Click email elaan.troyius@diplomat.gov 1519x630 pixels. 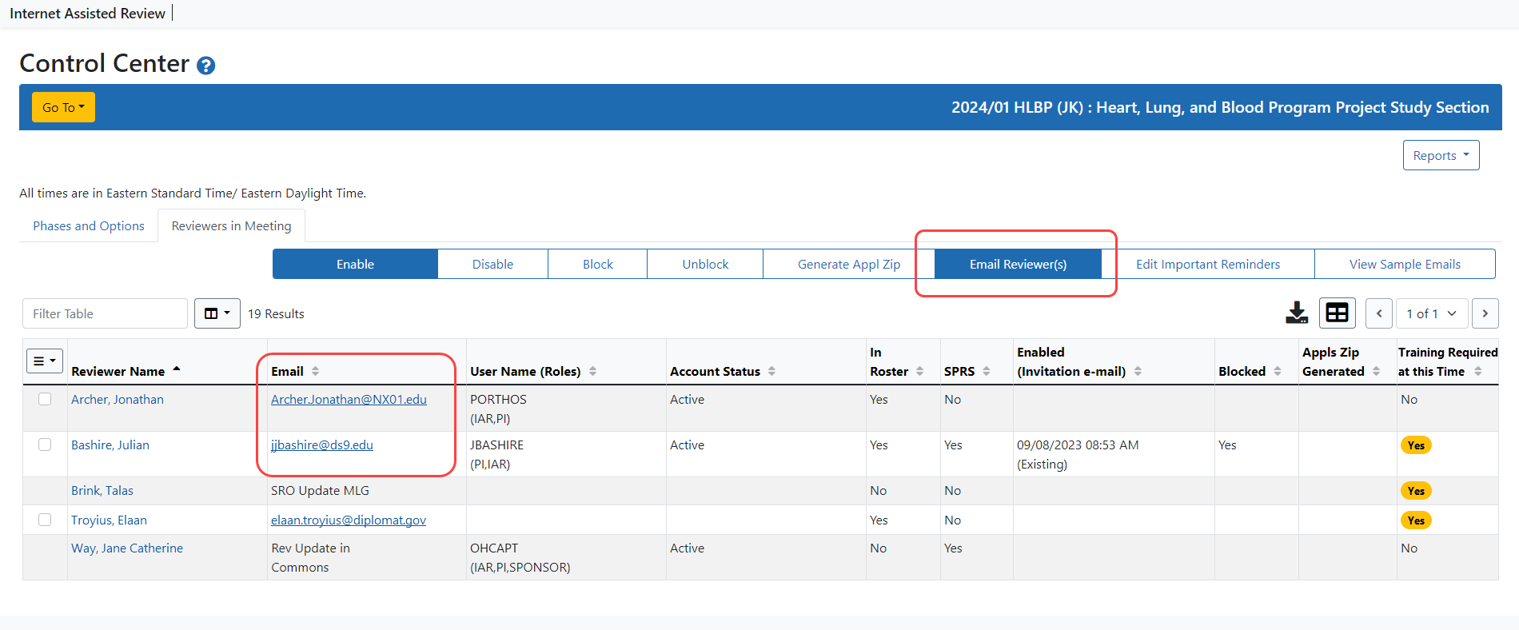[349, 520]
